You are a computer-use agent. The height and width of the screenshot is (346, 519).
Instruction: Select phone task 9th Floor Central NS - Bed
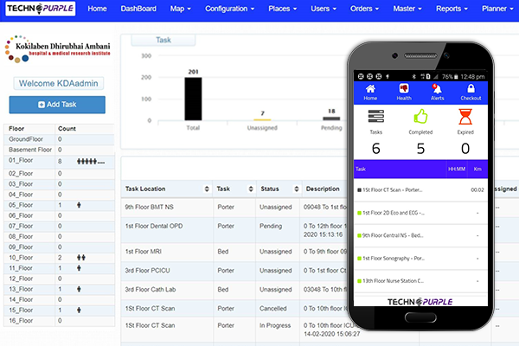click(420, 235)
